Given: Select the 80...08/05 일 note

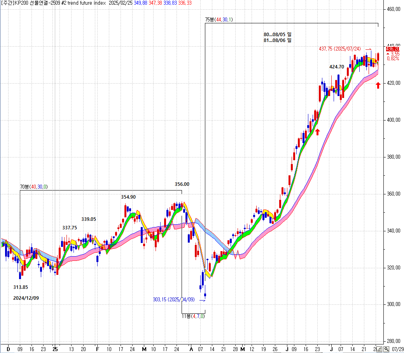Looking at the screenshot, I should coord(278,35).
